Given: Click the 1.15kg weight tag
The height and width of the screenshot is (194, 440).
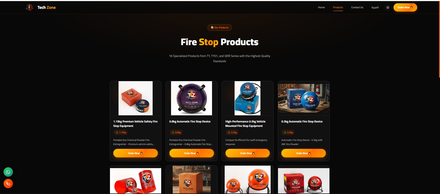Looking at the screenshot, I should pyautogui.click(x=121, y=132).
